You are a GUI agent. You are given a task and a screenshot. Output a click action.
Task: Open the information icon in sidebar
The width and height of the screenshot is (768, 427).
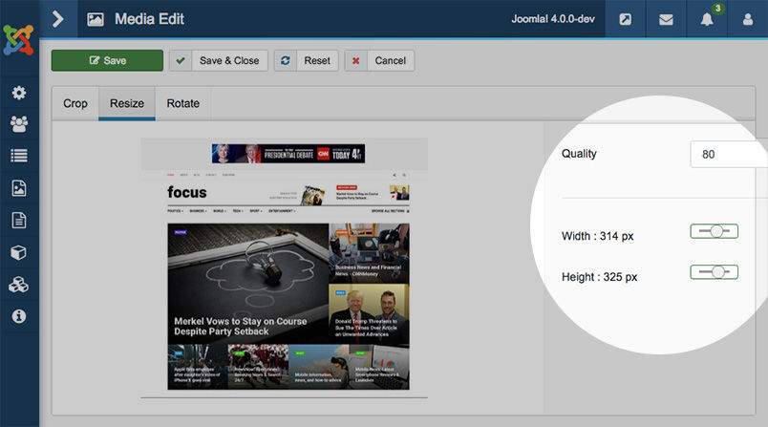(19, 316)
